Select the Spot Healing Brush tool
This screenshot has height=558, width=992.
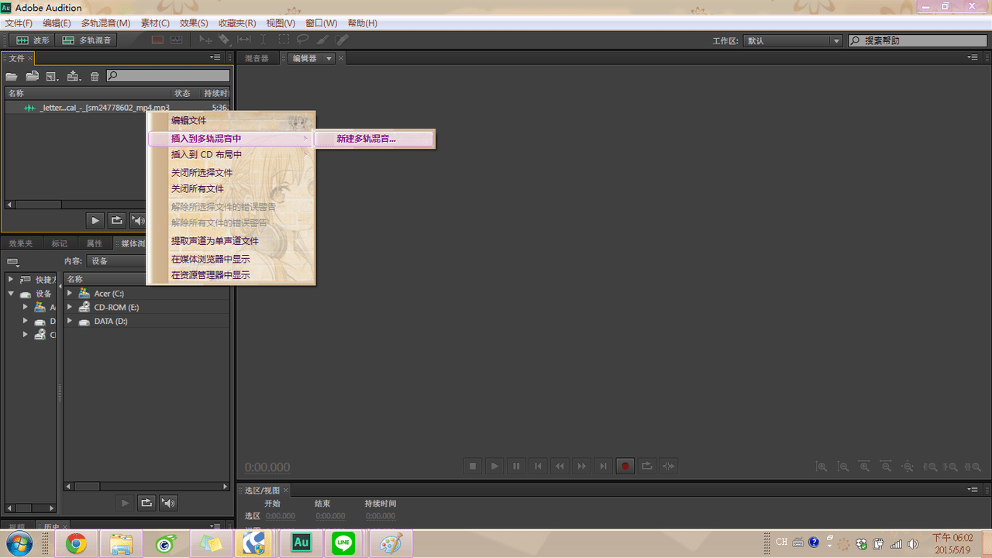click(x=342, y=40)
